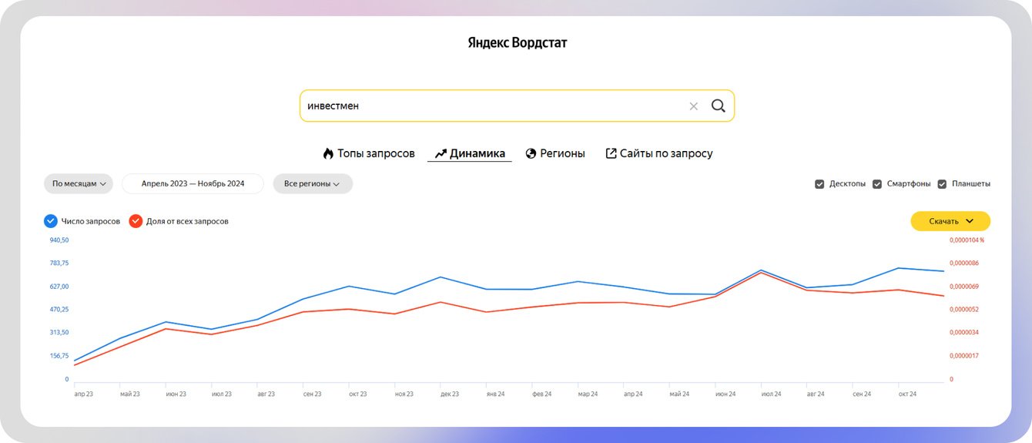
Task: Uncheck the Десктопы checkbox
Action: pyautogui.click(x=819, y=184)
